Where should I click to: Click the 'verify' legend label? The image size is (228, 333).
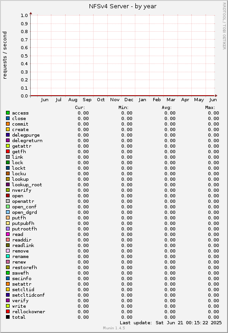[20, 301]
